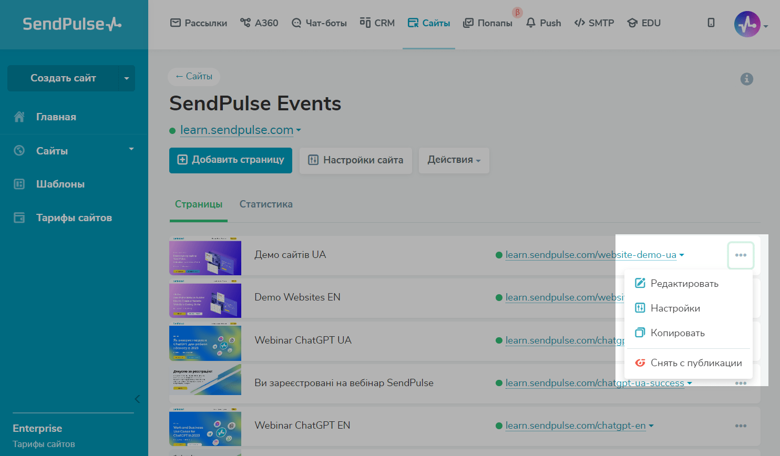Open three-dots menu for Webinar ChatGPT EN
Screen dimensions: 780x456
point(741,426)
